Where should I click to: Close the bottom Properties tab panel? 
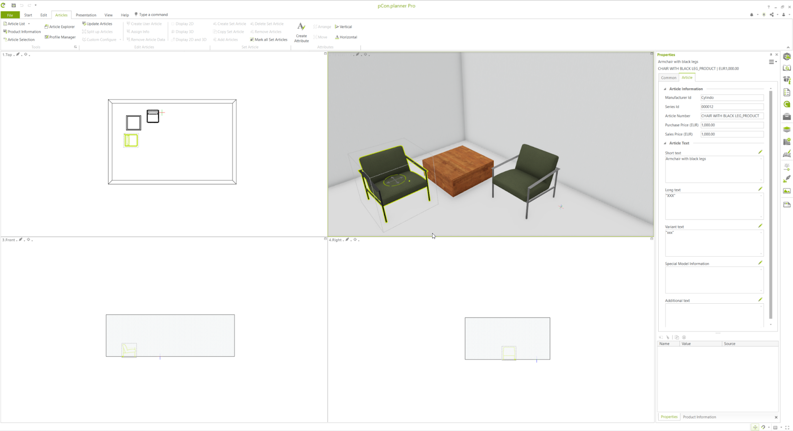tap(776, 417)
